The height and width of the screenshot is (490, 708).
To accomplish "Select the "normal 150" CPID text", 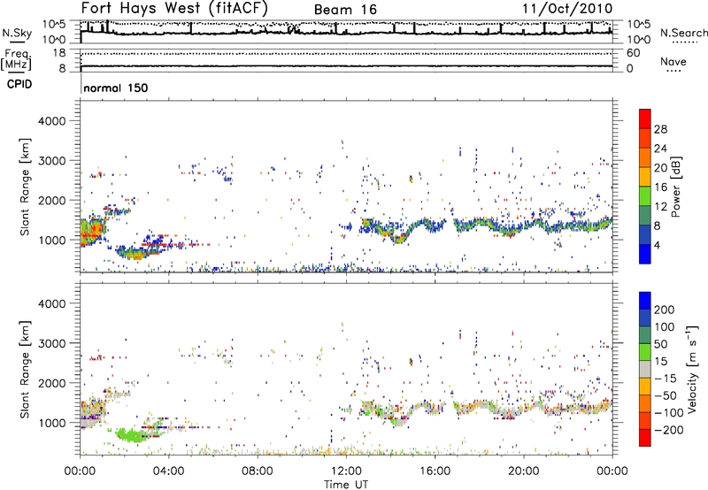I will pyautogui.click(x=116, y=88).
